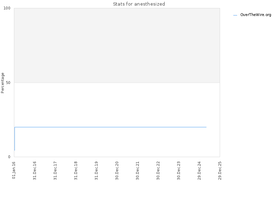Click the 30.Dec.21 x-axis date label

[137, 171]
